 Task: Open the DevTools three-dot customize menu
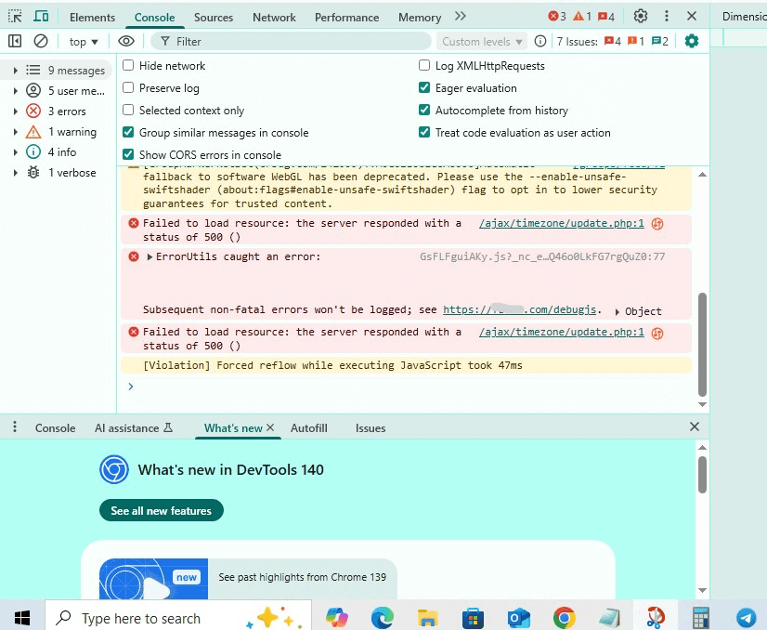pyautogui.click(x=666, y=17)
